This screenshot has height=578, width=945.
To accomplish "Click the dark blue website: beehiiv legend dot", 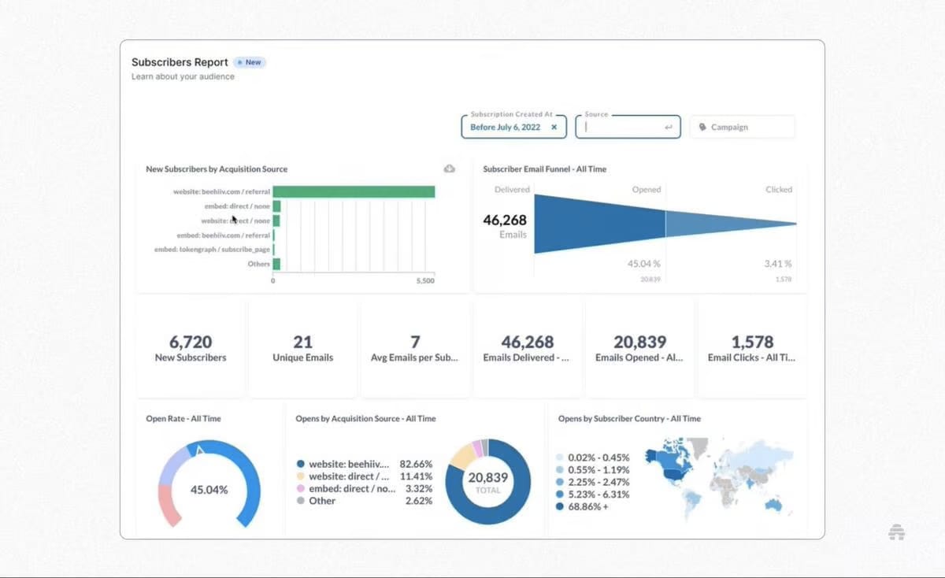I will tap(301, 465).
